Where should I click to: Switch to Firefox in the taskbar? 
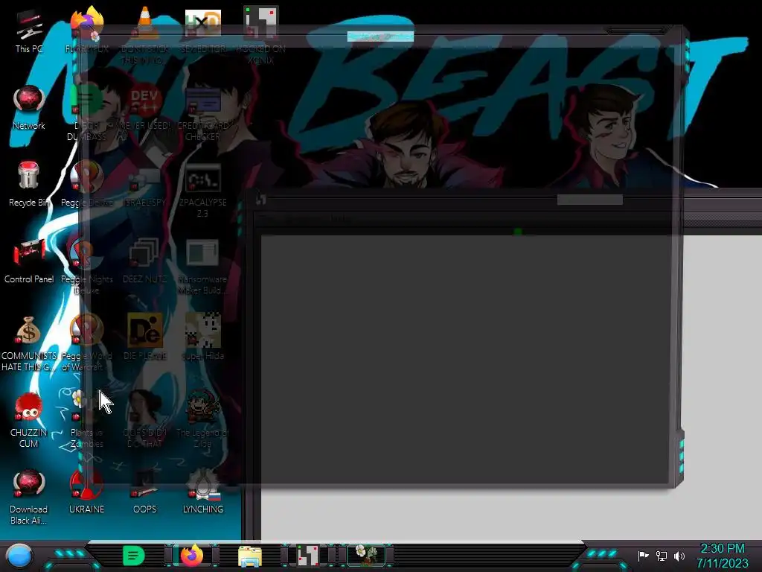[191, 556]
